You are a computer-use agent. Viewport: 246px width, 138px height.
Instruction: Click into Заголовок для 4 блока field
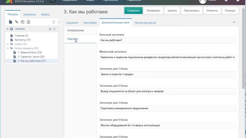click(x=168, y=125)
